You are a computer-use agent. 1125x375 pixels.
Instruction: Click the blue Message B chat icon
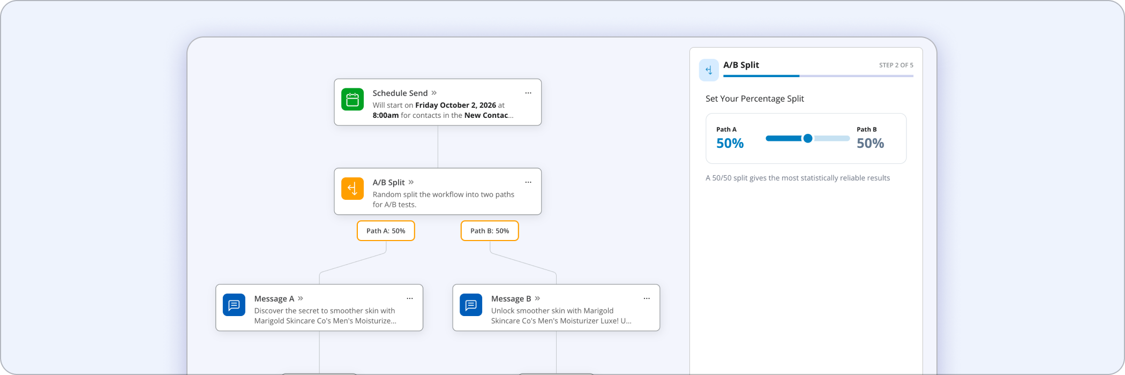[471, 305]
